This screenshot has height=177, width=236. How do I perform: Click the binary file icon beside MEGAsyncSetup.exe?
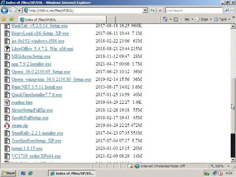tap(7, 56)
